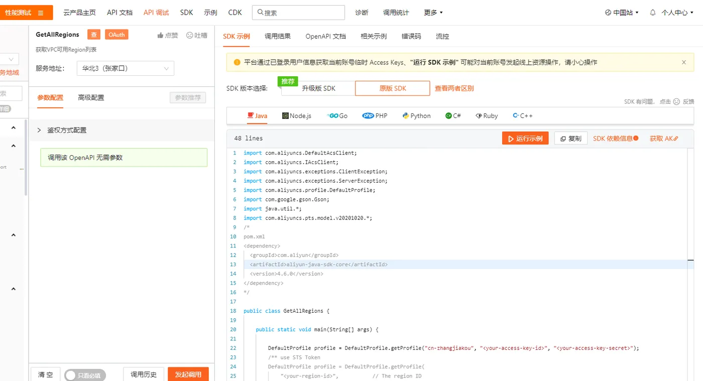Click the left sidebar vertical scrollbar

coord(26,158)
